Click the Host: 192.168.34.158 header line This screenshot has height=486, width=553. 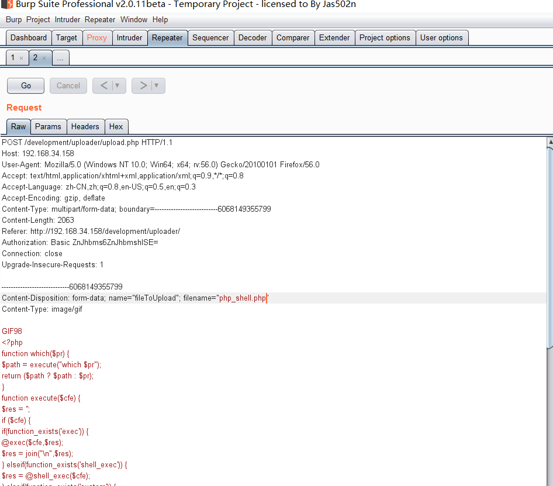(x=38, y=154)
